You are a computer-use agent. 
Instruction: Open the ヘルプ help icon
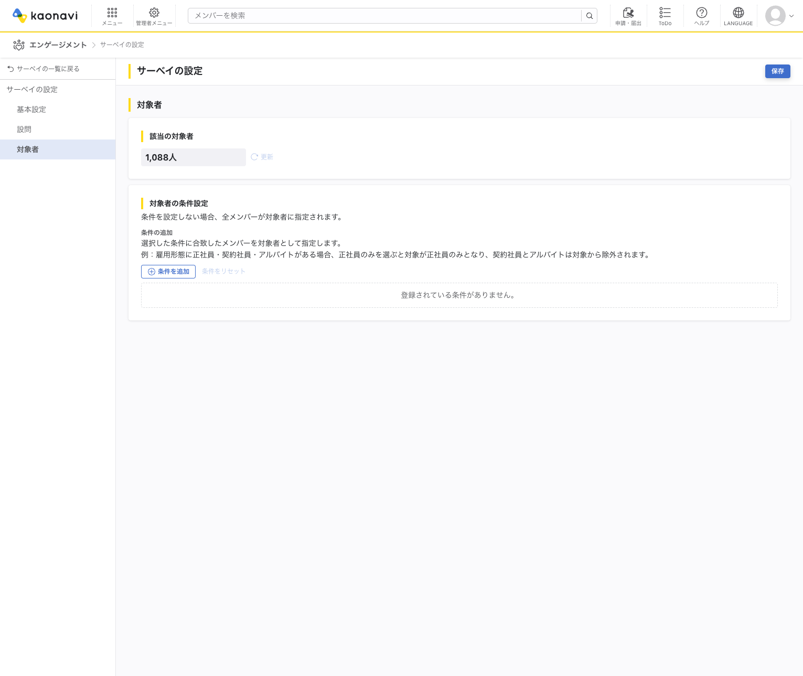click(702, 16)
